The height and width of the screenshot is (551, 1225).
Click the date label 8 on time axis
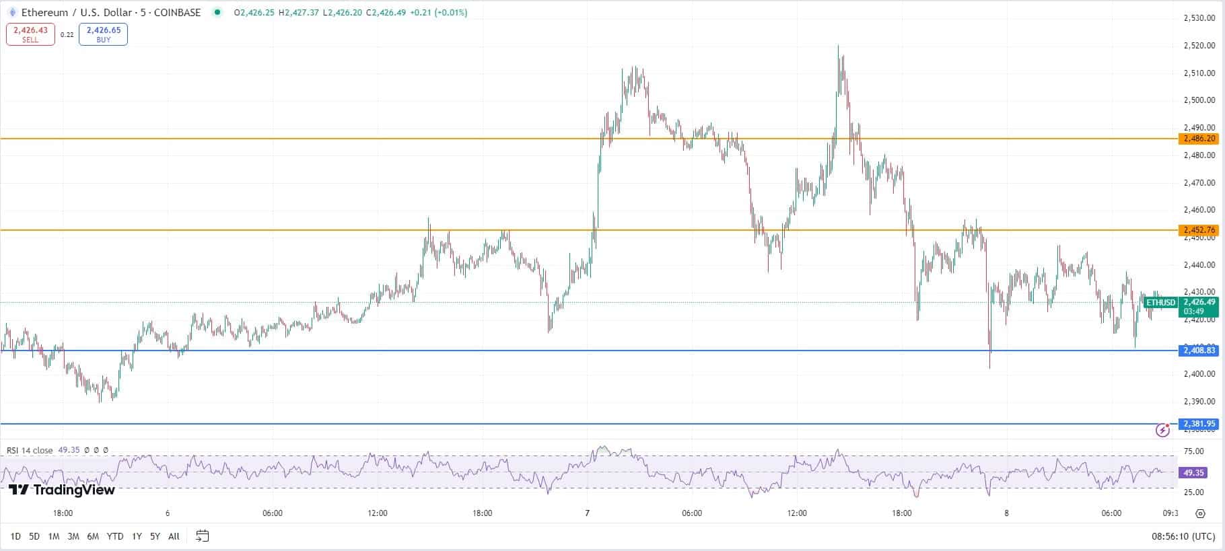click(1006, 513)
